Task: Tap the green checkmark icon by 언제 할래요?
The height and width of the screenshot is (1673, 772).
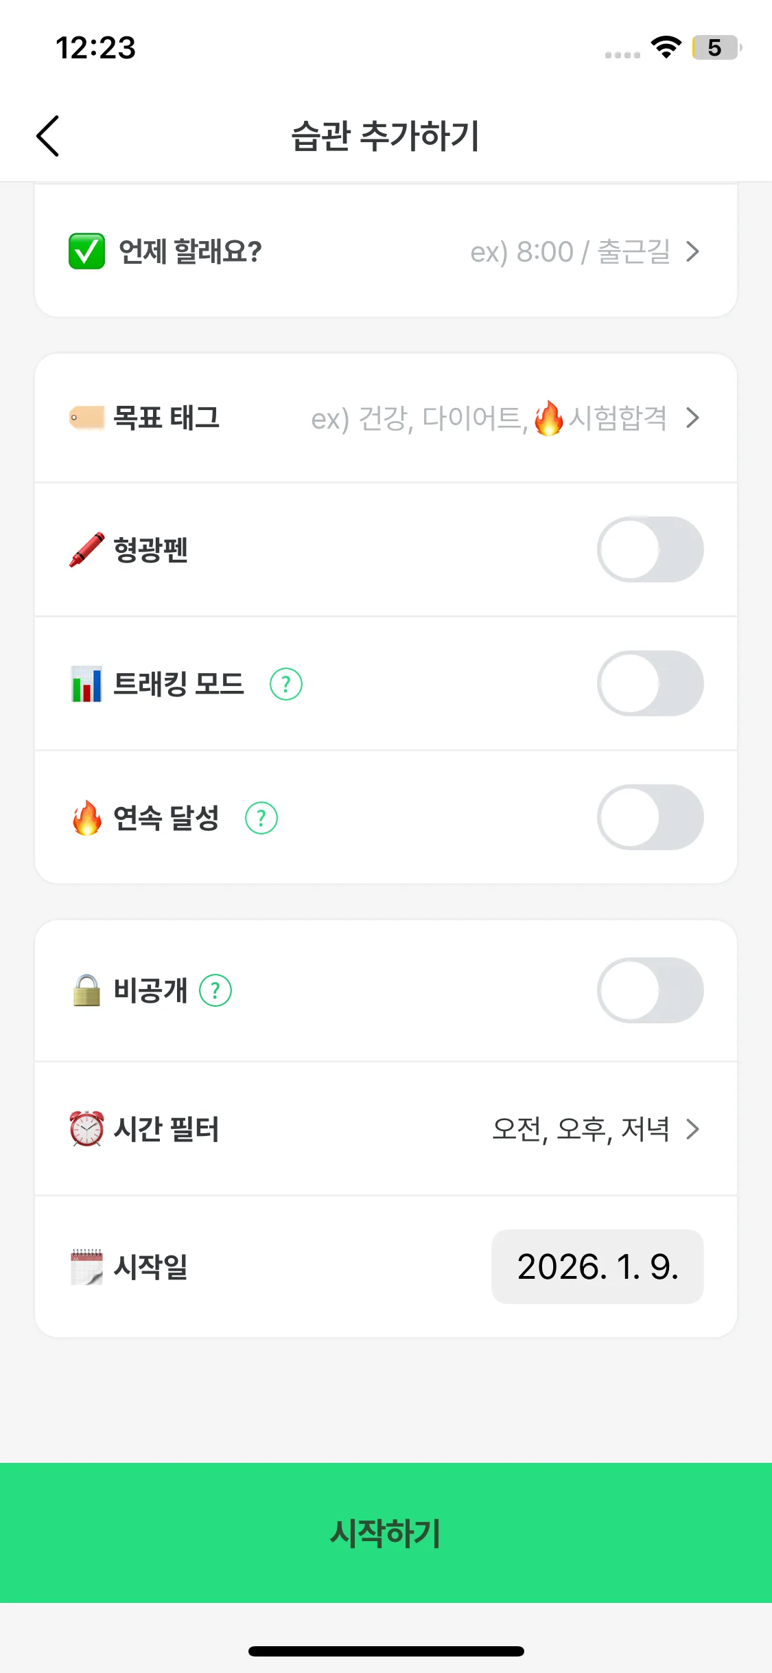Action: pyautogui.click(x=87, y=251)
